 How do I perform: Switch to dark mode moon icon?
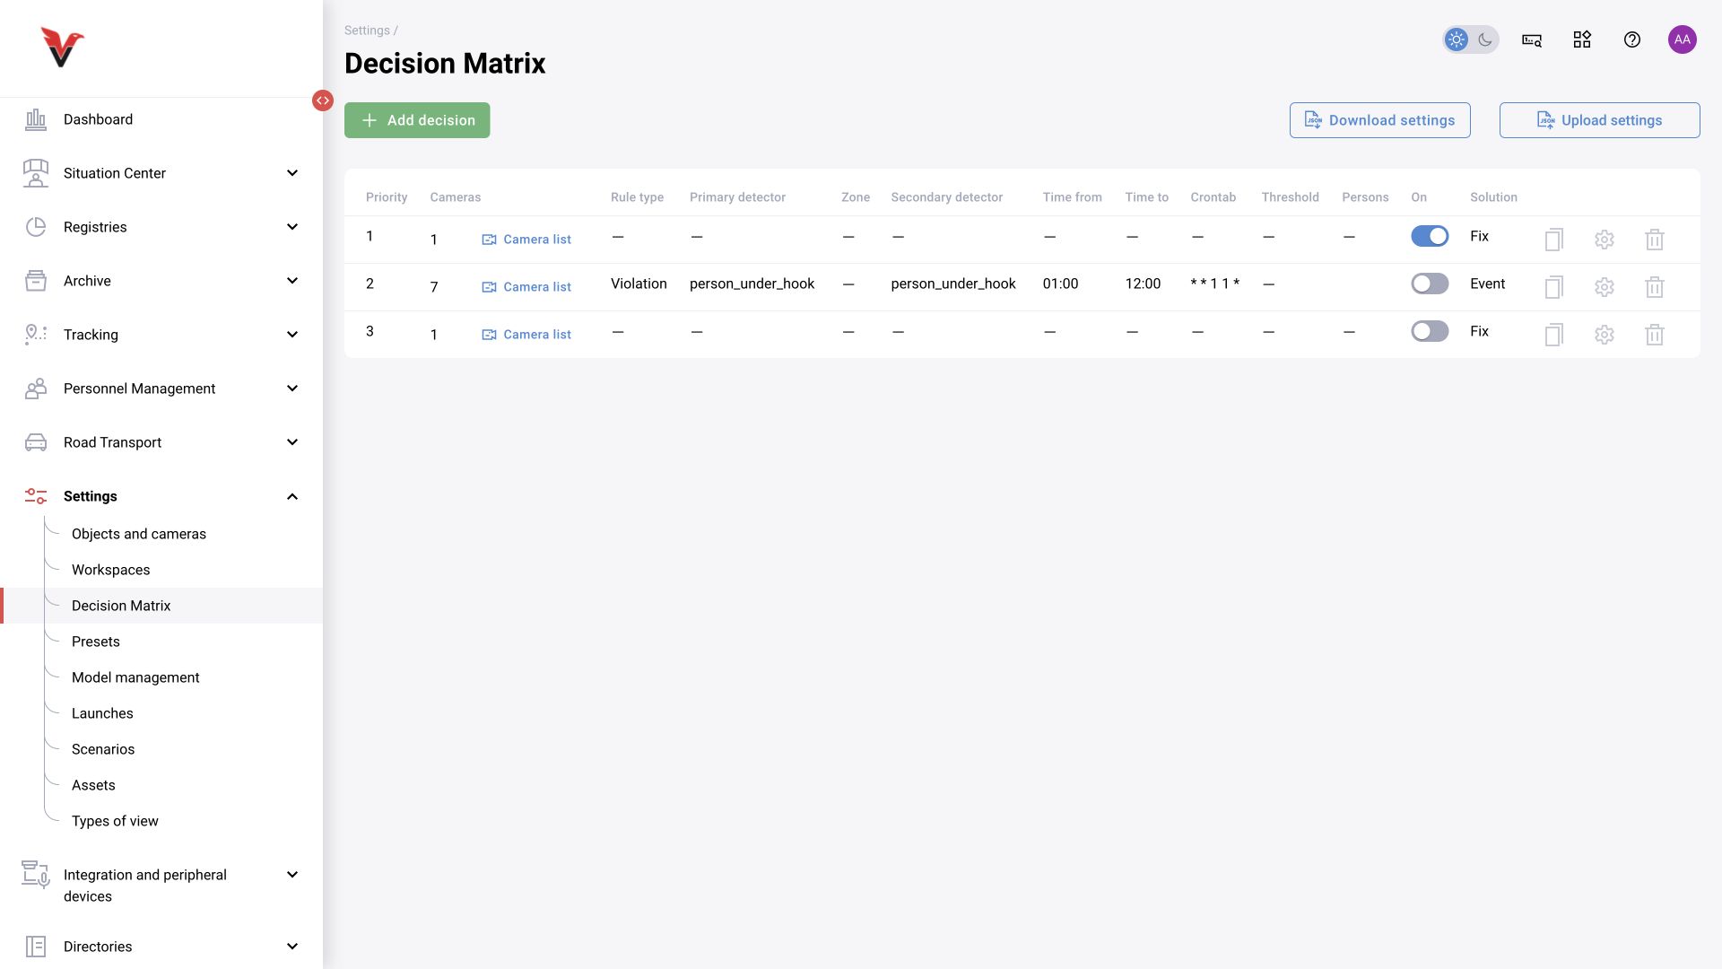[1485, 39]
